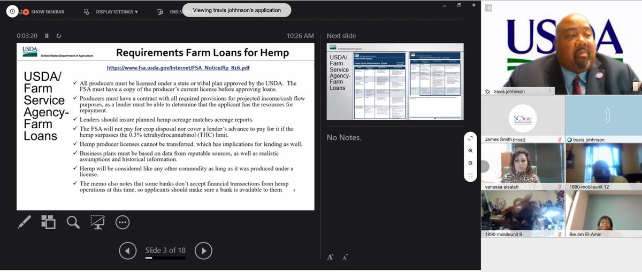Click the red recording indicator icon
The width and height of the screenshot is (642, 272).
(x=26, y=12)
